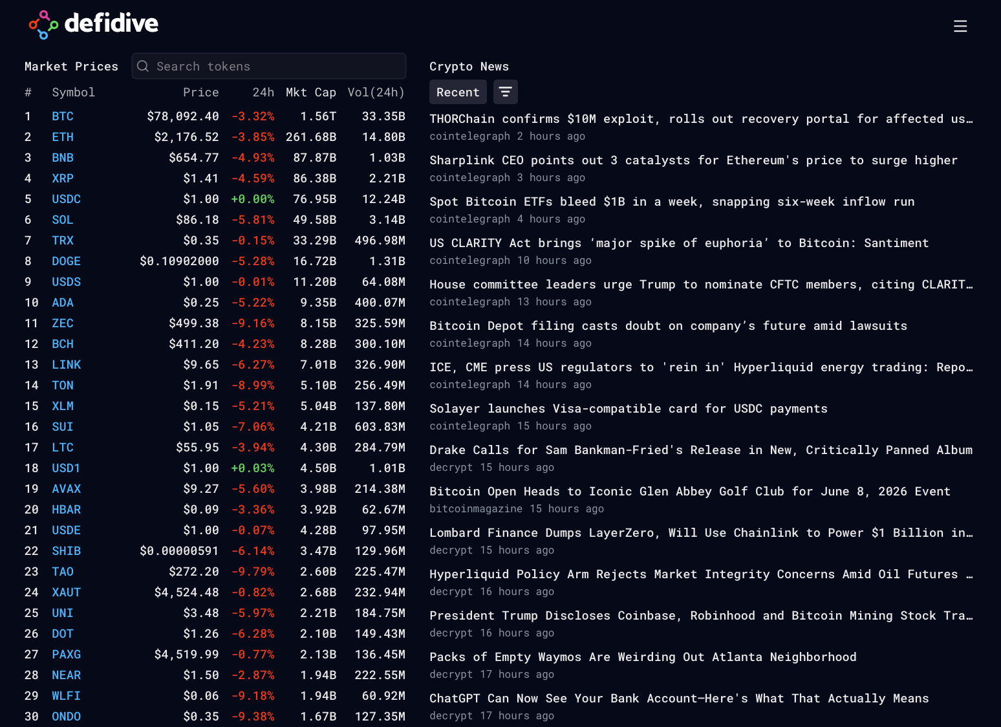Open the BNB token link

63,158
